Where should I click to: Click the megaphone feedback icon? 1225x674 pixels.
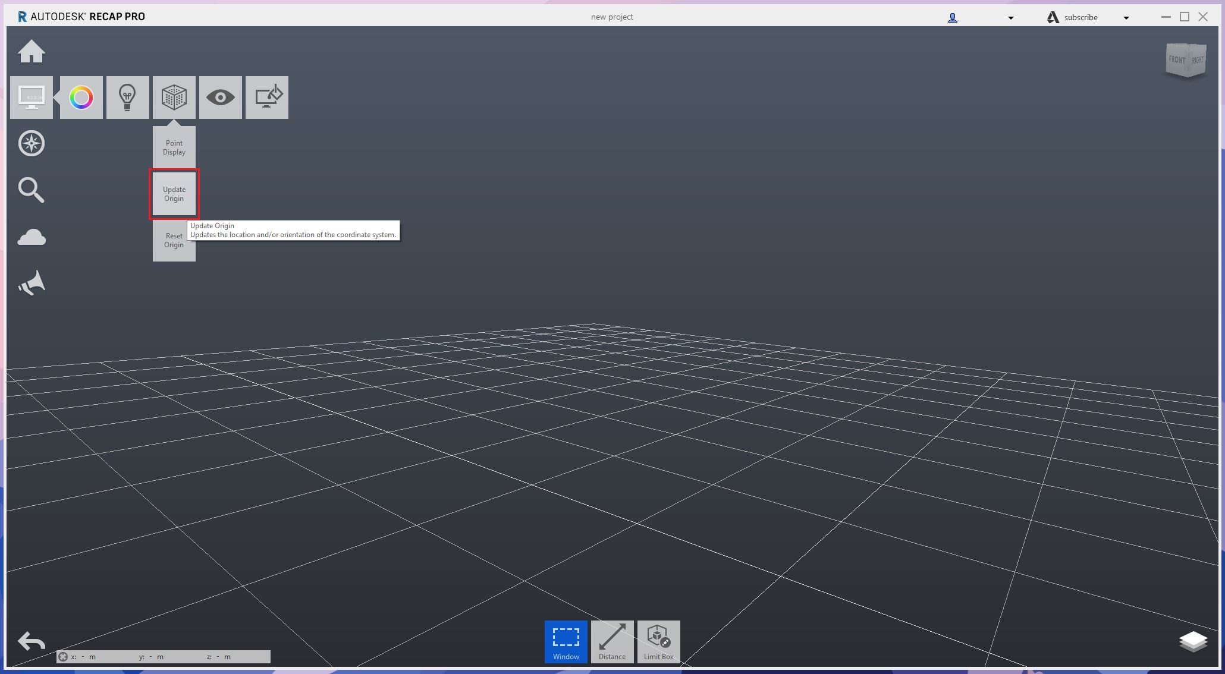click(32, 284)
